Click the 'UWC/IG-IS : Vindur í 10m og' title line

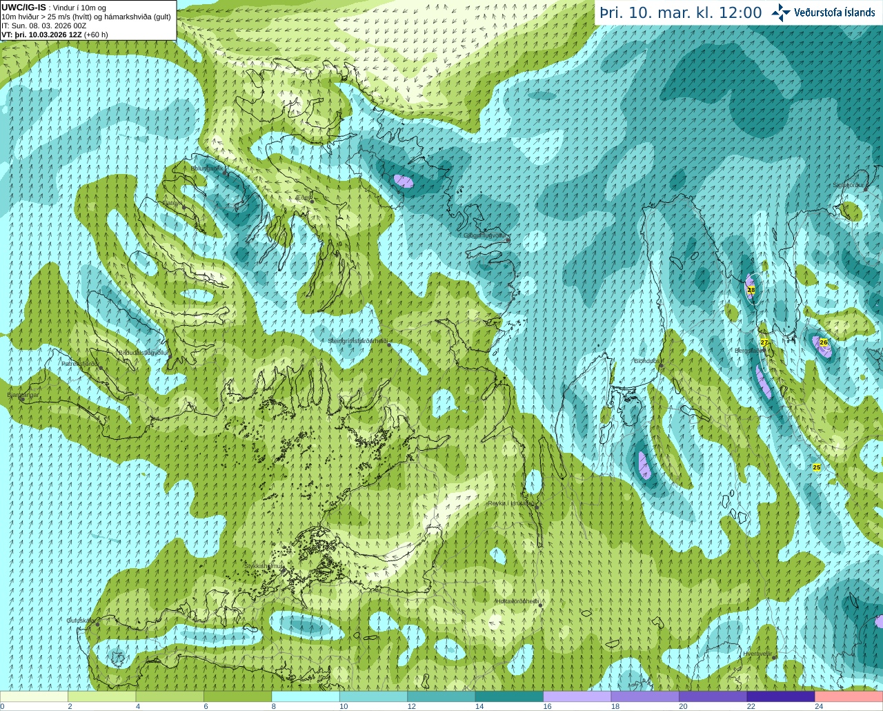pyautogui.click(x=54, y=8)
